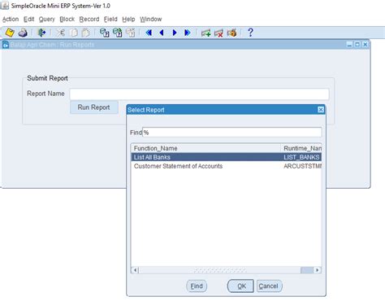Click the Insert Record icon with the green plus
The height and width of the screenshot is (301, 385).
(x=205, y=33)
